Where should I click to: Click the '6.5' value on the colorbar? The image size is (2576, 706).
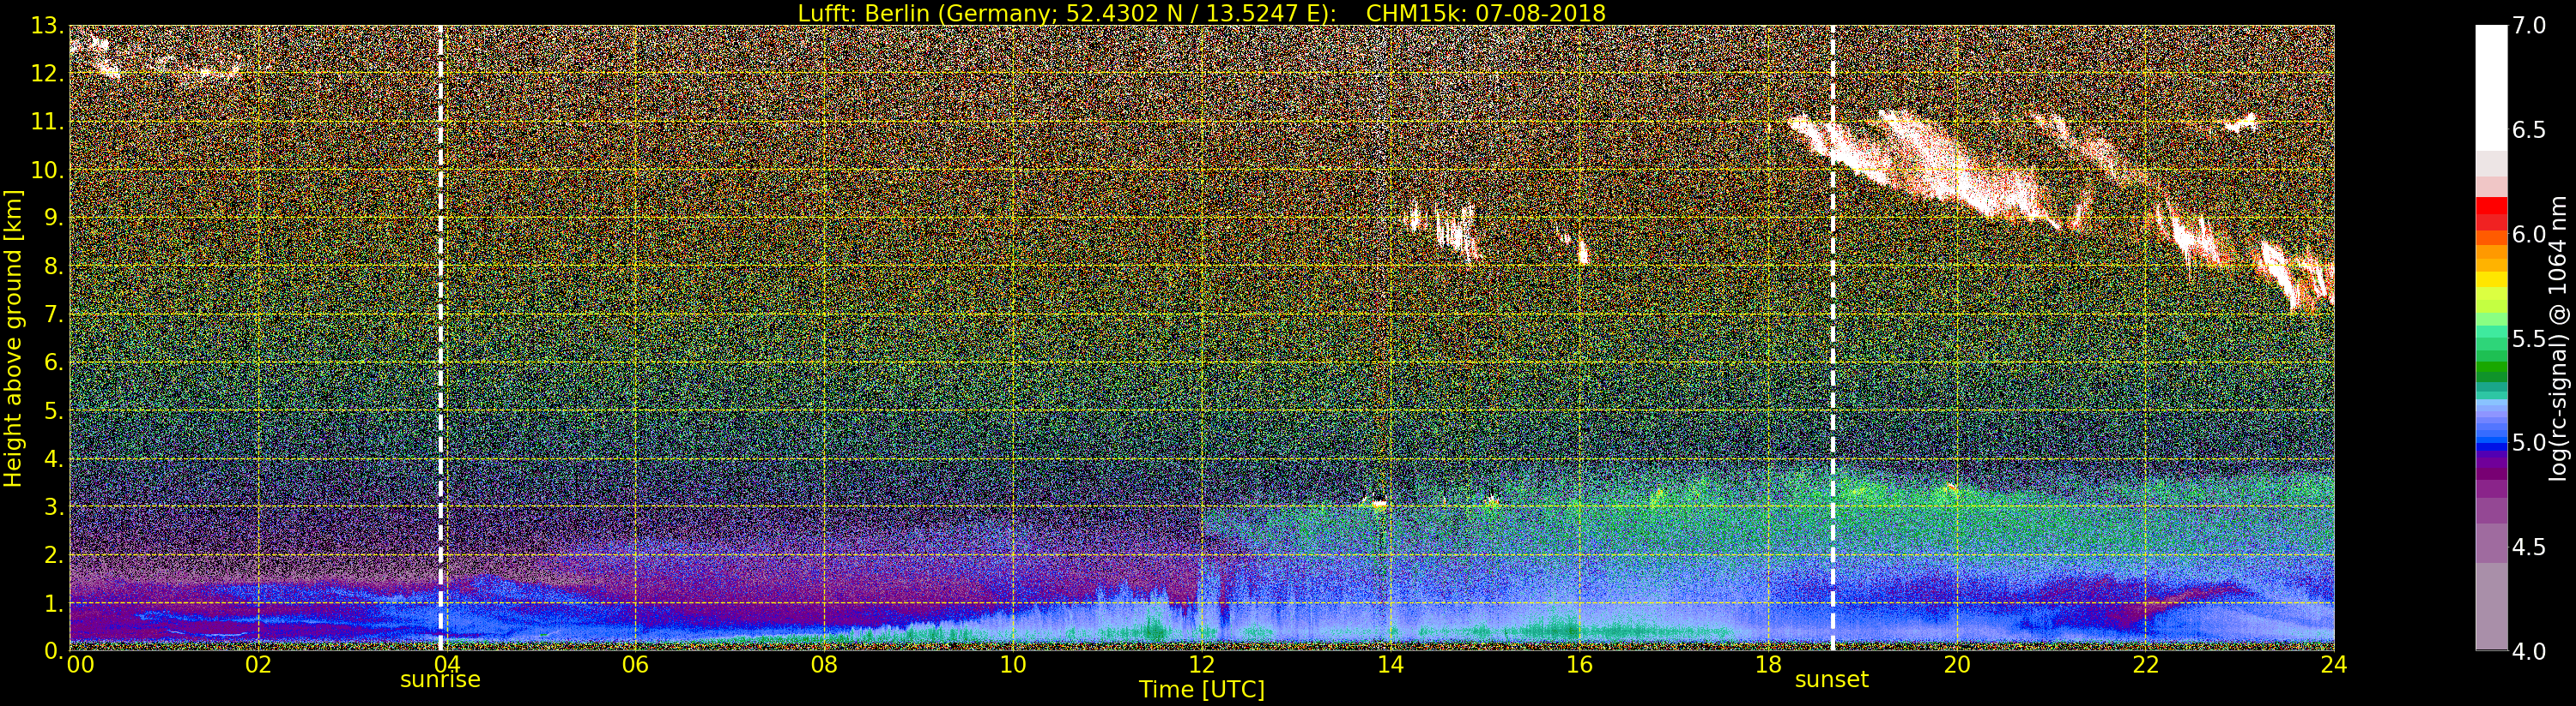point(2529,130)
